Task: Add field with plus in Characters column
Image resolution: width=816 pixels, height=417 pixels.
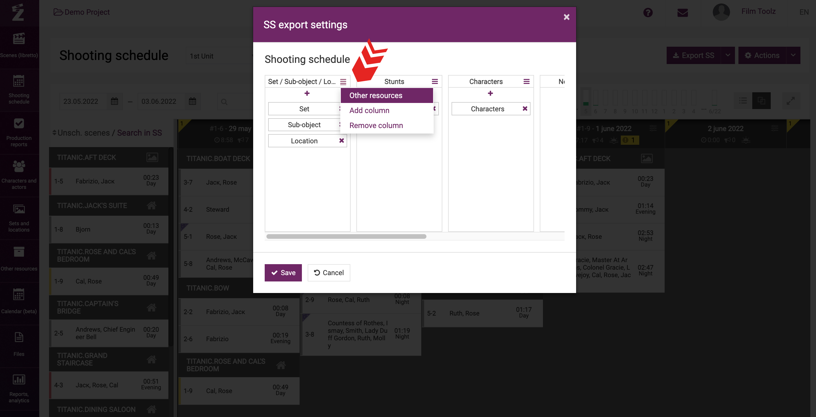Action: [490, 93]
